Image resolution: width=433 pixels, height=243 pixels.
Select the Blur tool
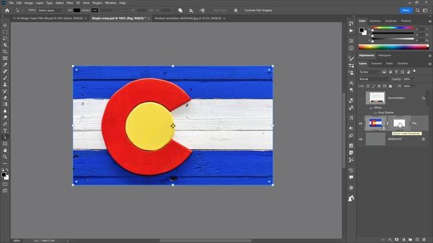coord(5,111)
